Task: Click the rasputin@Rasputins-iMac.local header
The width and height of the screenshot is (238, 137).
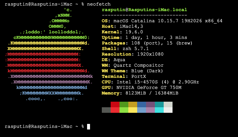Action: click(144, 10)
